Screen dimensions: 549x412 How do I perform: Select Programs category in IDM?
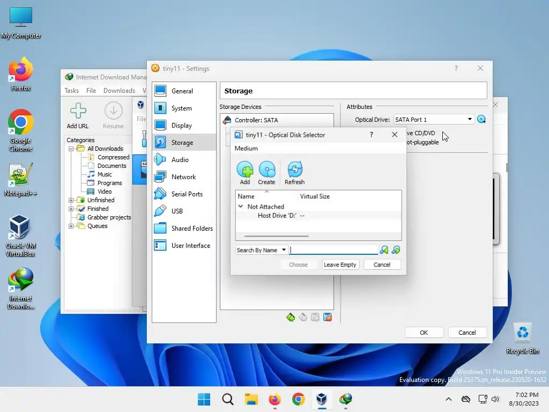tap(109, 183)
